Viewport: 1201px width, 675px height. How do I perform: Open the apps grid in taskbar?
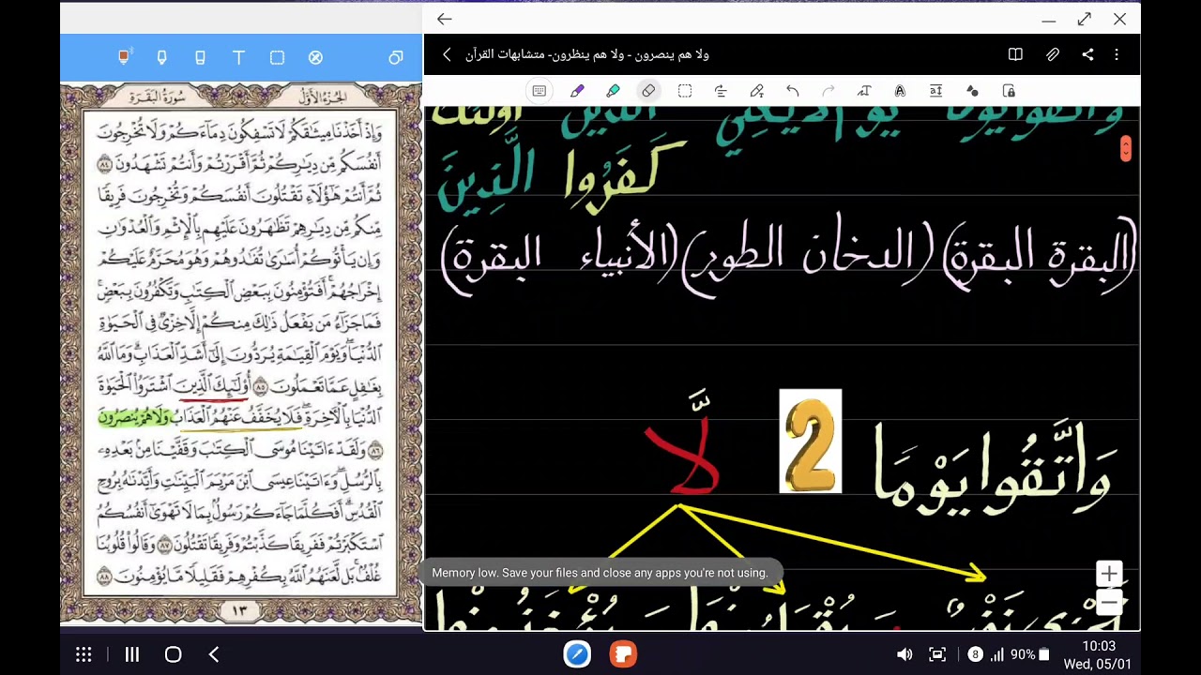[84, 654]
